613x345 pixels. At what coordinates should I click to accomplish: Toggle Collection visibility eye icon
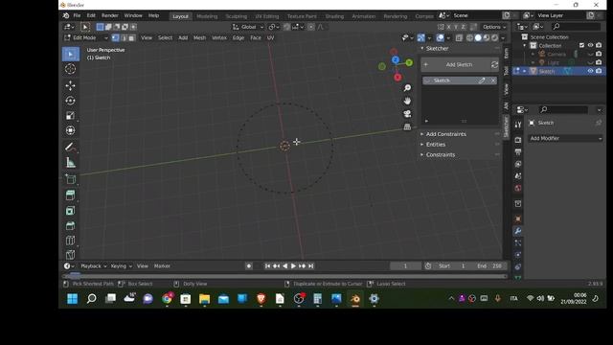590,45
